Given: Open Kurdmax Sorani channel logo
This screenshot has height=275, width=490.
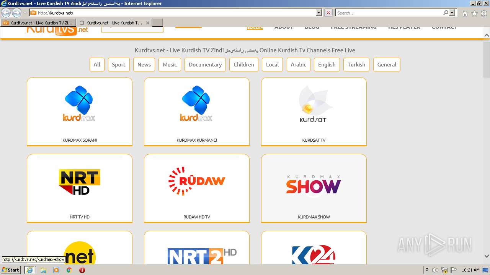Looking at the screenshot, I should tap(80, 104).
